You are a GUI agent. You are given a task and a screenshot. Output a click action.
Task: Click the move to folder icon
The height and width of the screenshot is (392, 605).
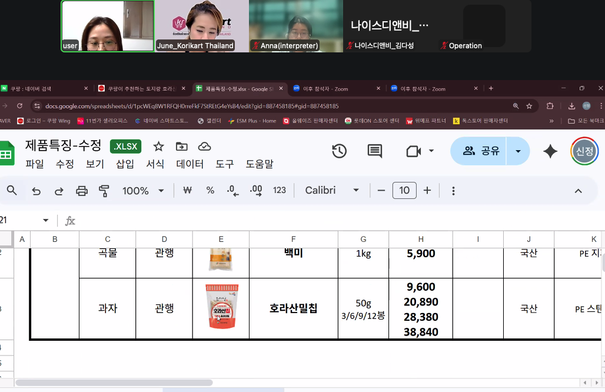[x=182, y=147]
